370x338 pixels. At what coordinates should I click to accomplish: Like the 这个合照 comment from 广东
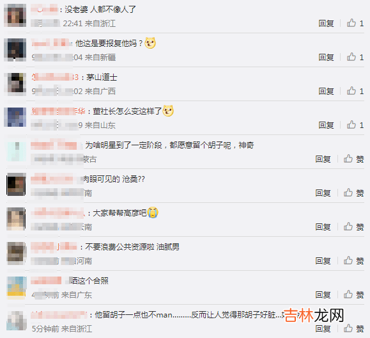(353, 294)
